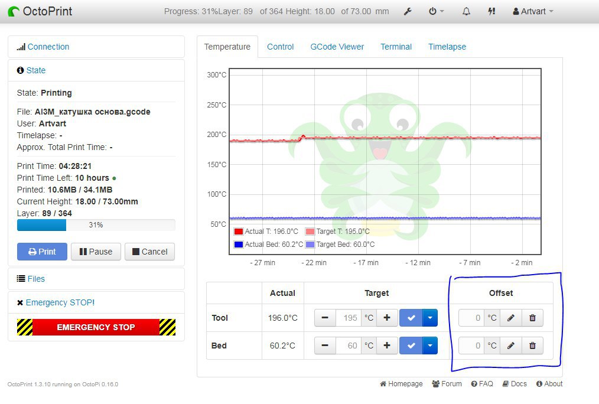
Task: Clear Tool offset with trash icon
Action: click(532, 318)
